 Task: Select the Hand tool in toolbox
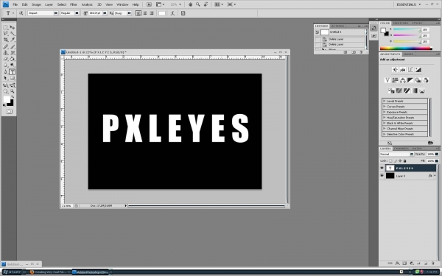5,91
